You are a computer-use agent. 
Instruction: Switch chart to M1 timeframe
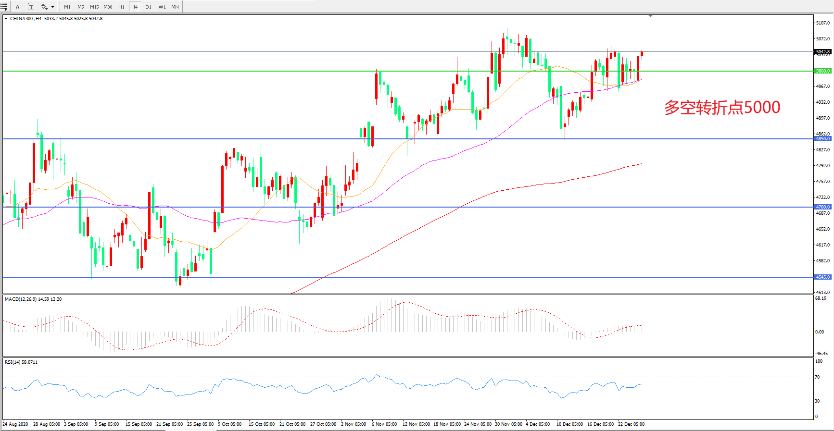click(x=67, y=7)
